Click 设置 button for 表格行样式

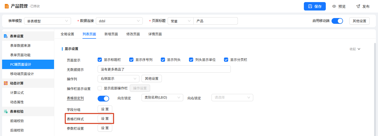click(x=105, y=118)
